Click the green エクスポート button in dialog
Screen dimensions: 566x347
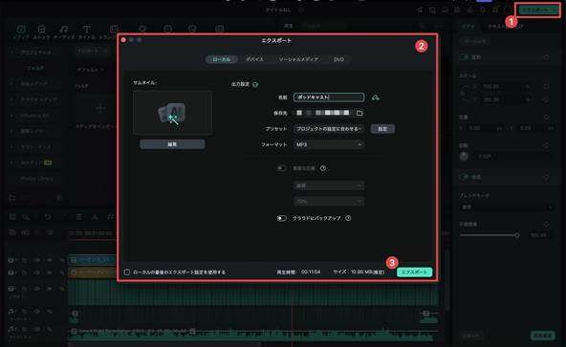coord(414,271)
